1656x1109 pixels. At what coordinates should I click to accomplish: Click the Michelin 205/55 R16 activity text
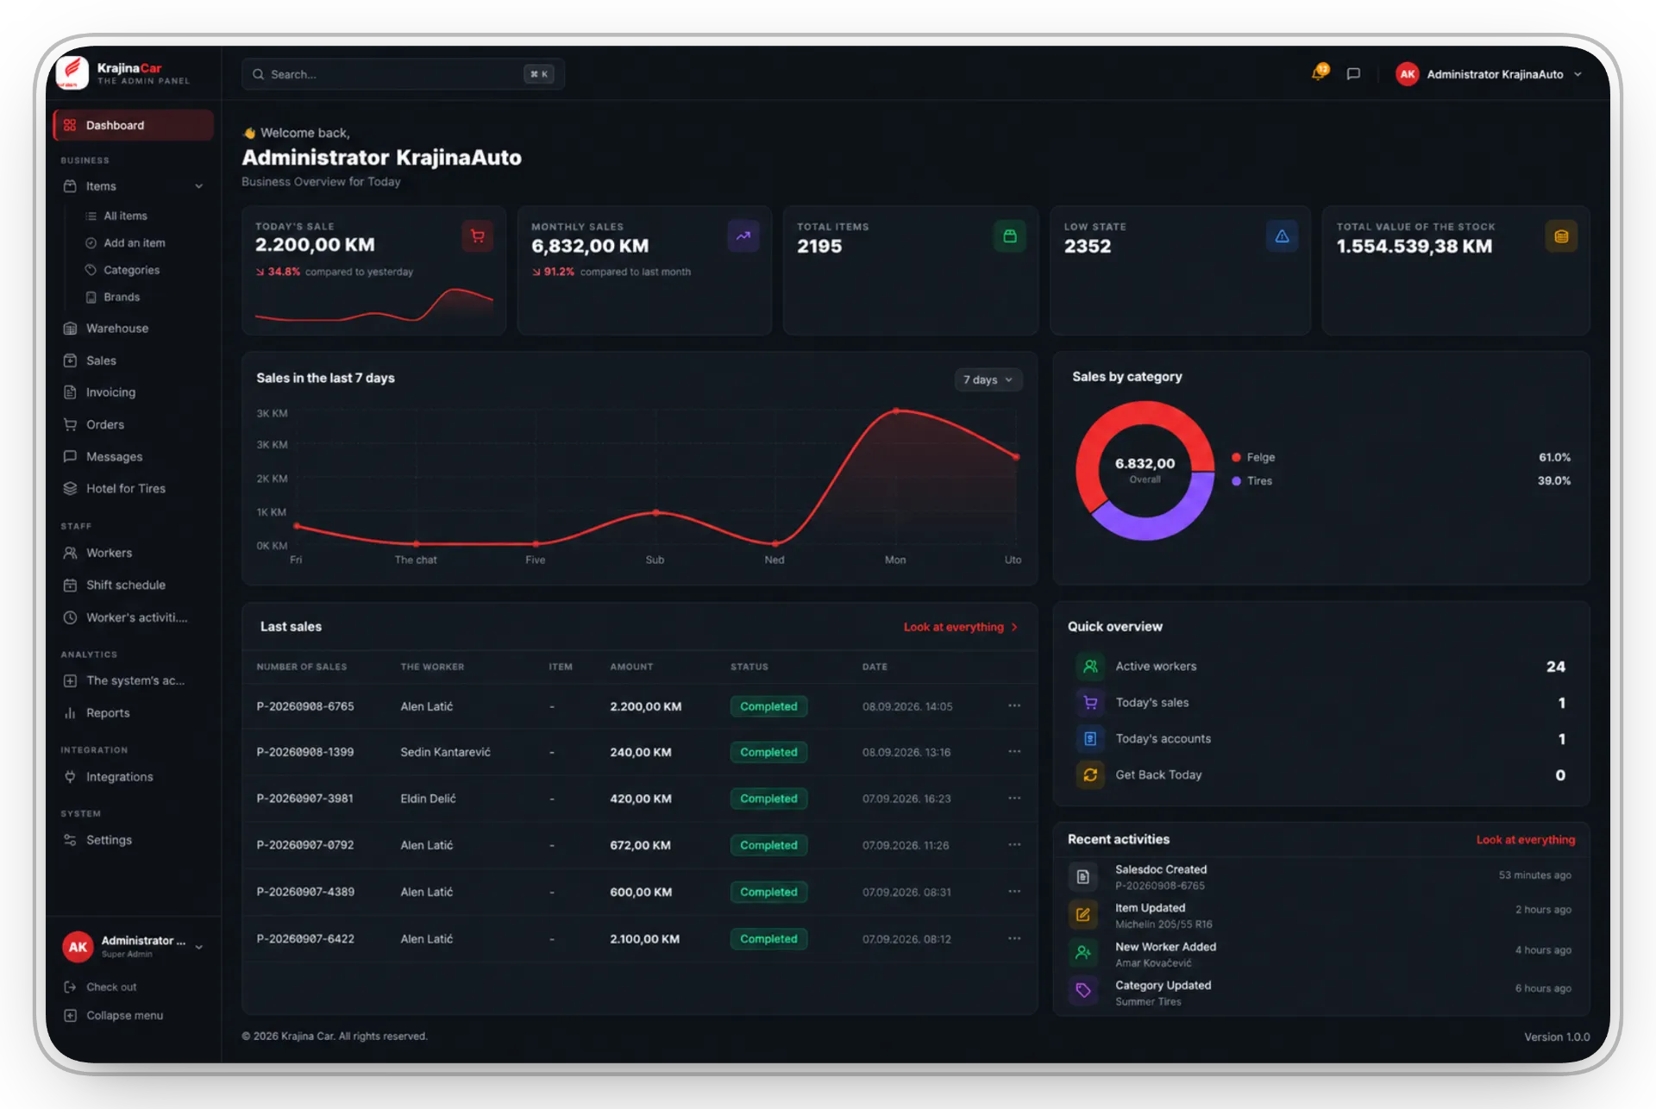(x=1164, y=924)
